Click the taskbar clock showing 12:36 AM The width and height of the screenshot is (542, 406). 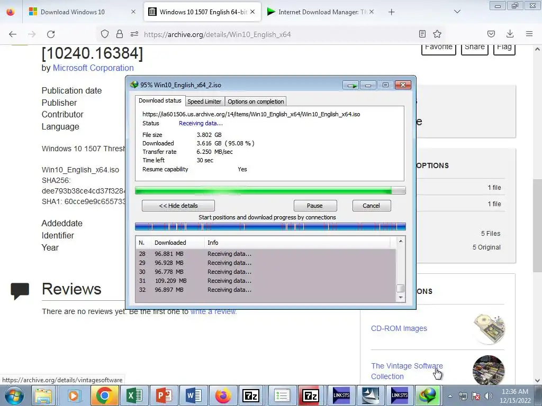[x=515, y=396]
